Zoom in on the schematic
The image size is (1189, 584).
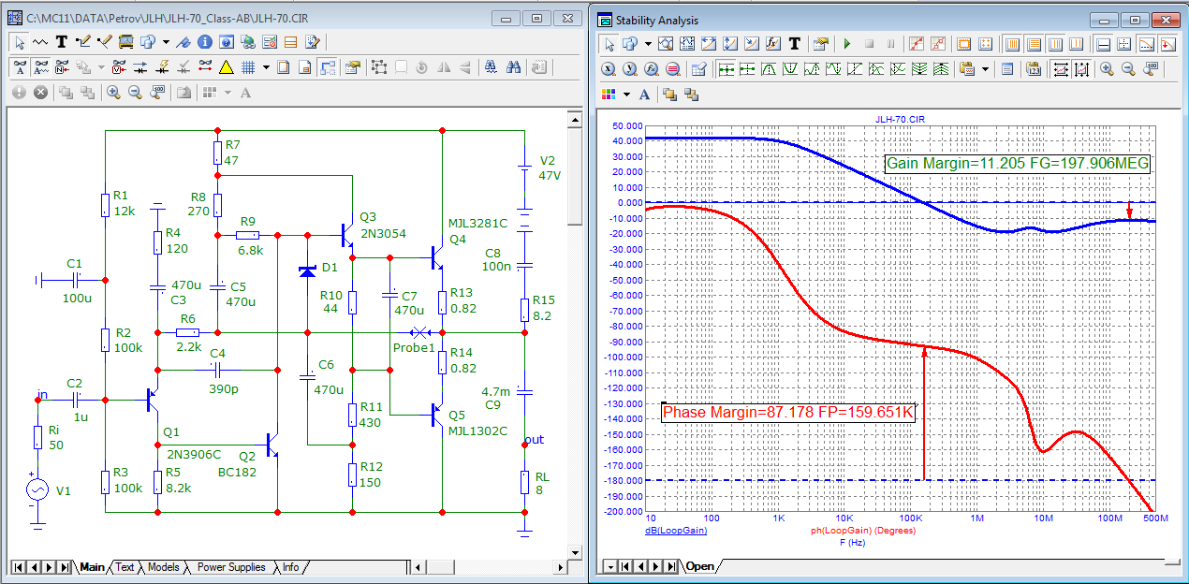coord(113,93)
